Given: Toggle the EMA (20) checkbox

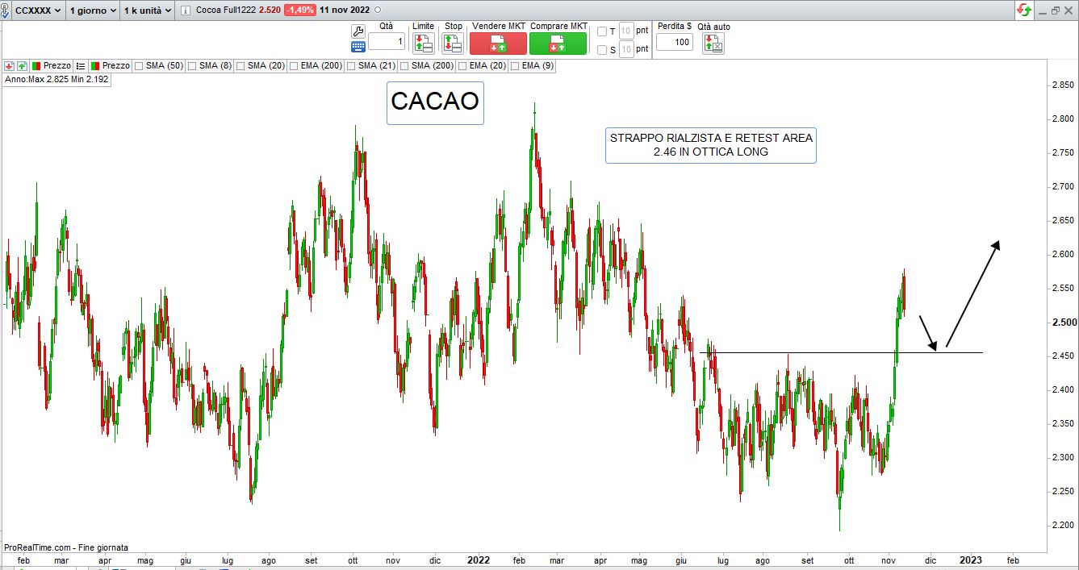Looking at the screenshot, I should [462, 66].
